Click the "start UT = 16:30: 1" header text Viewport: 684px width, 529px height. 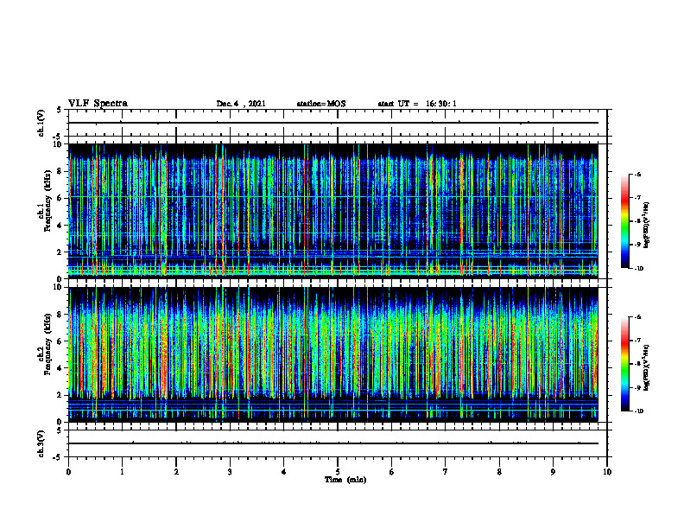[417, 104]
